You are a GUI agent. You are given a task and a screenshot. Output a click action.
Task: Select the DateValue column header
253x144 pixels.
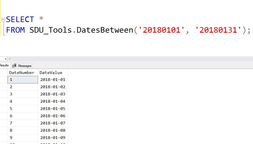pyautogui.click(x=53, y=73)
